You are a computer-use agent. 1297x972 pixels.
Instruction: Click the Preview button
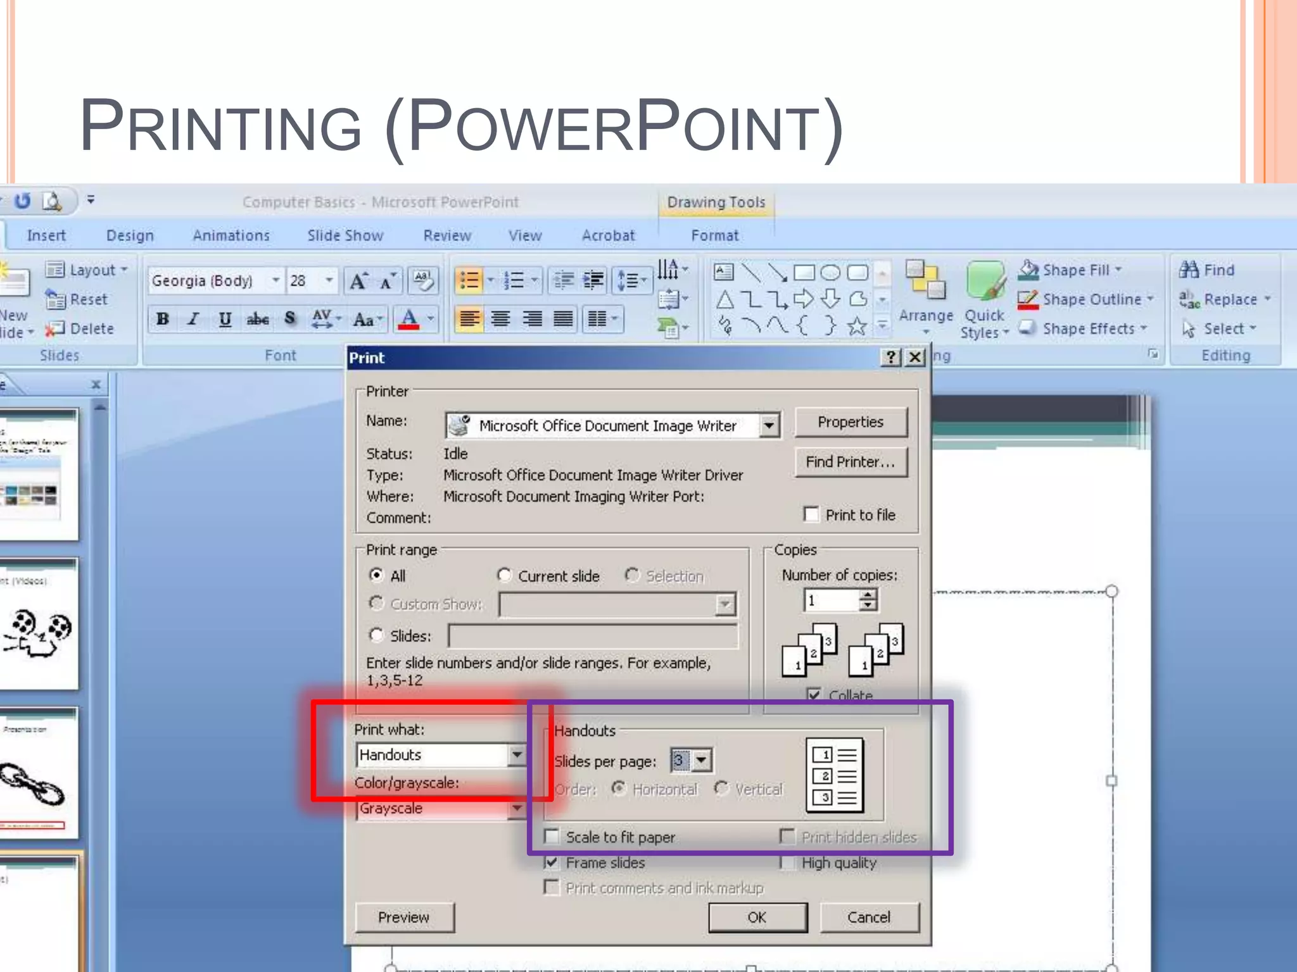click(x=404, y=917)
